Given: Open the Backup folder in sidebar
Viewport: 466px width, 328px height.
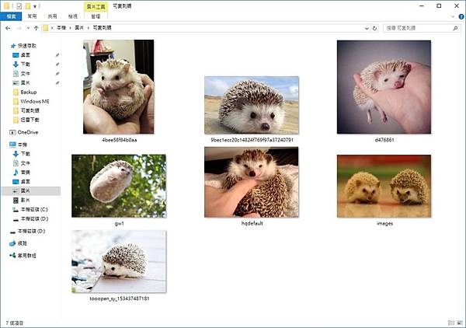Looking at the screenshot, I should click(28, 92).
